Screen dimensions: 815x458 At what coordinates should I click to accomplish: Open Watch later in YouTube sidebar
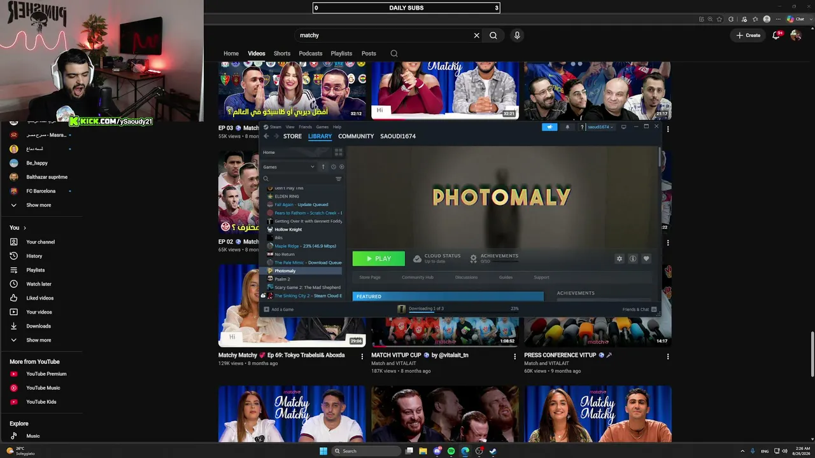click(39, 284)
